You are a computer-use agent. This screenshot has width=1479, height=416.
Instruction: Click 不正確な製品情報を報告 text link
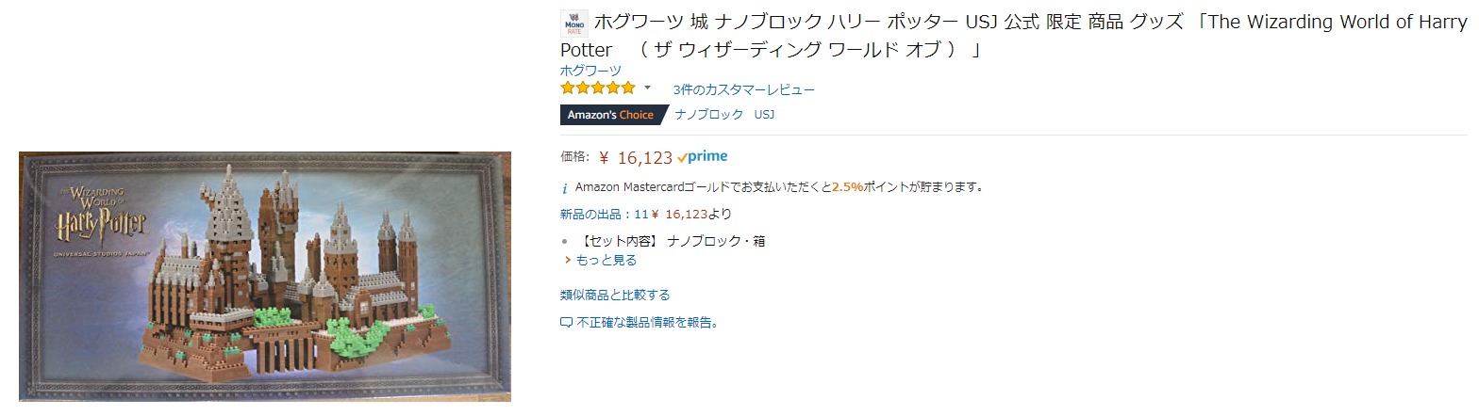[647, 323]
